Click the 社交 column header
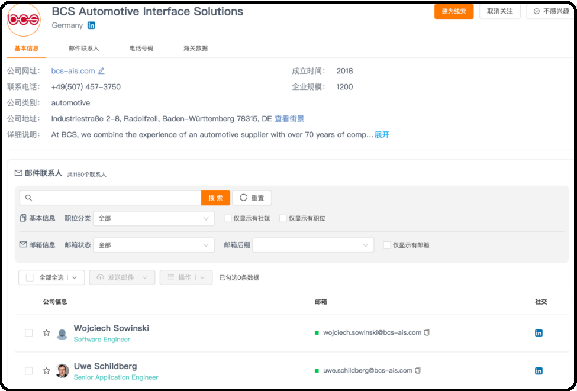The width and height of the screenshot is (577, 391). (541, 302)
